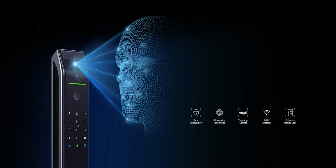Viewport: 336px width, 168px height.
Task: Click the green shield indicator on lock
Action: tap(77, 146)
